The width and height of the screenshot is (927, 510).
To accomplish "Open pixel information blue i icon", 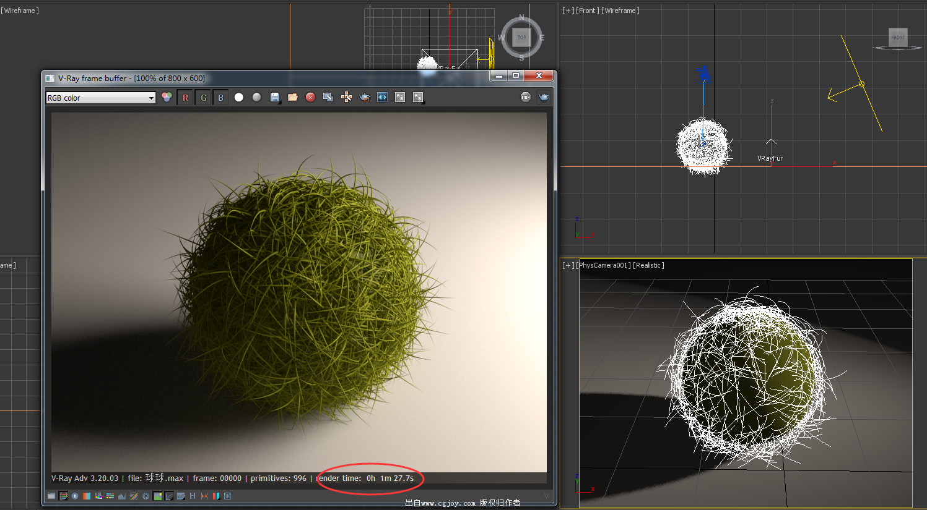I will [75, 496].
